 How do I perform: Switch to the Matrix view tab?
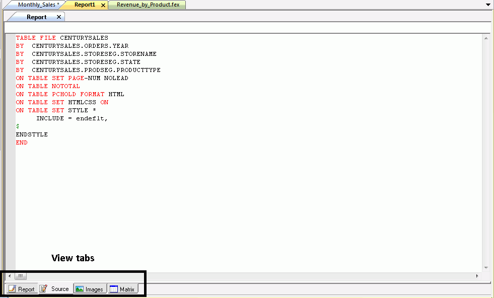123,289
